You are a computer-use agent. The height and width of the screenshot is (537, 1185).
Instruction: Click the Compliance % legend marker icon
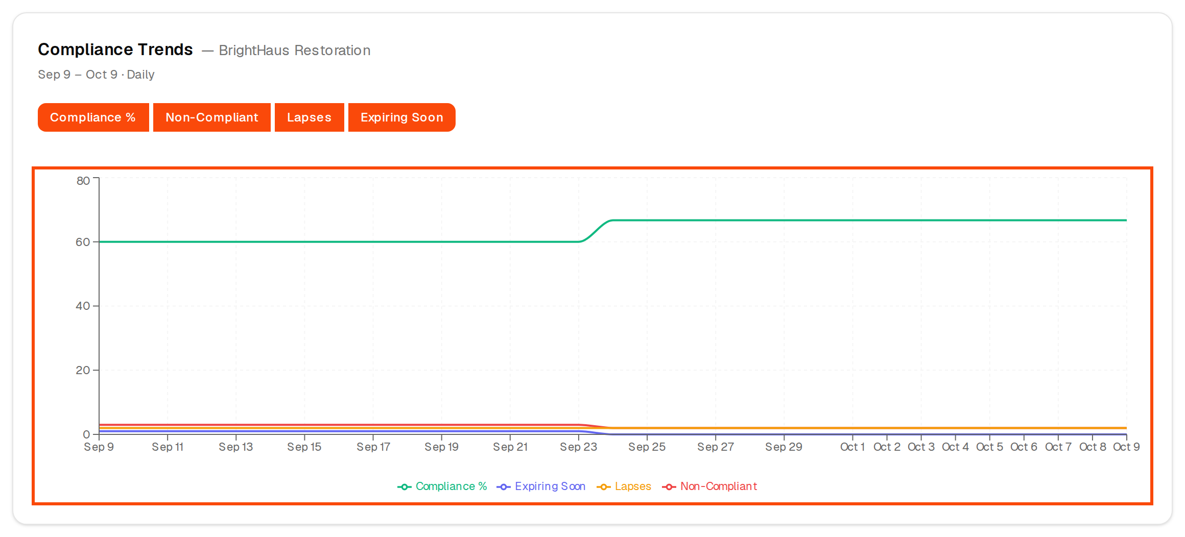click(405, 487)
